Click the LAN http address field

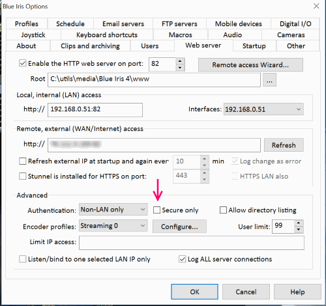(x=95, y=110)
